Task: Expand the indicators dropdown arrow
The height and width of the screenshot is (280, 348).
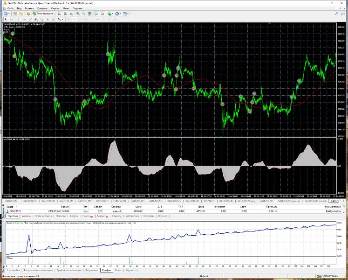Action: [113, 14]
